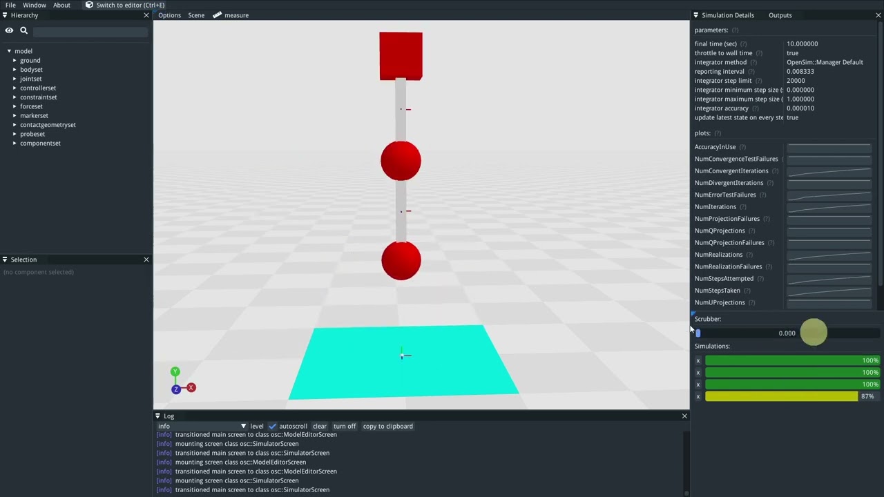Open the About menu
Screen dimensions: 884x497
[61, 5]
